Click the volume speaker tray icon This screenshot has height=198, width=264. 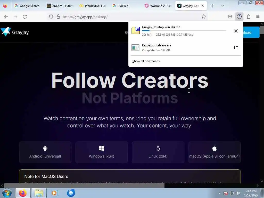pos(238,193)
